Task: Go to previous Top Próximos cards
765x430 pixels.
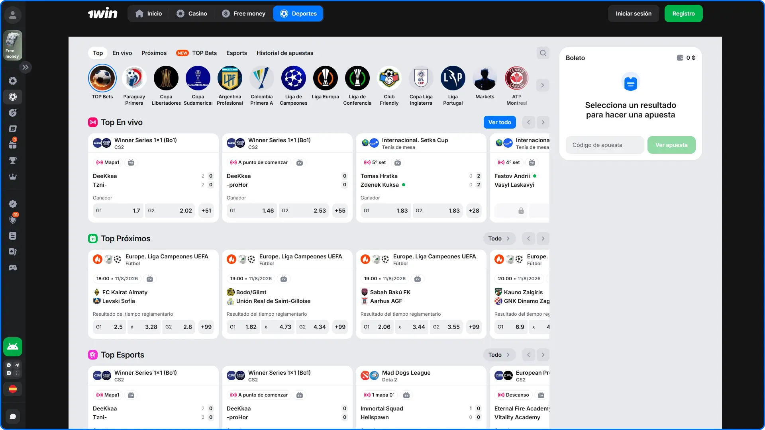Action: 529,238
